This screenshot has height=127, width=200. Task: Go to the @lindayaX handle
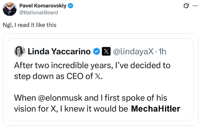click(133, 51)
